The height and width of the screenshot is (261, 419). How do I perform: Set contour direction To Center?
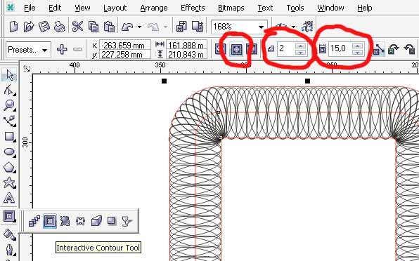click(221, 49)
